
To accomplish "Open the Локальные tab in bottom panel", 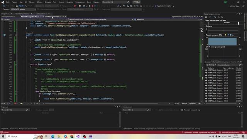I will (x=14, y=129).
